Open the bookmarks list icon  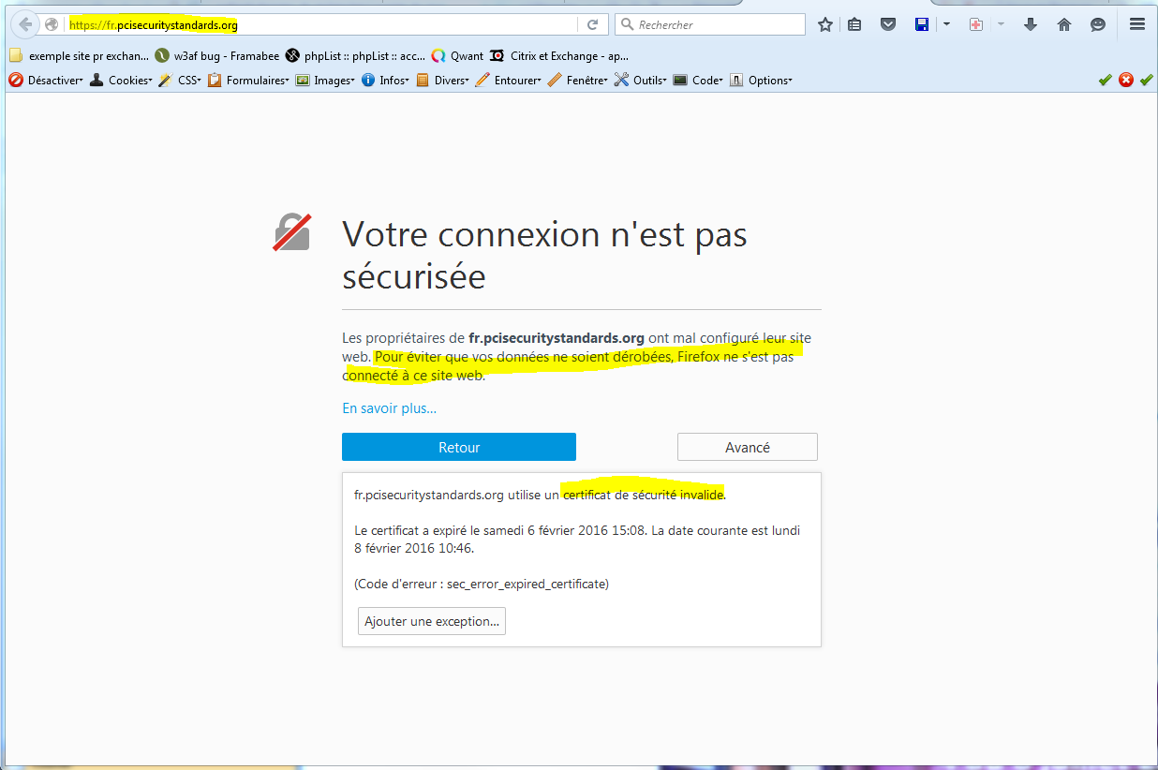point(854,25)
